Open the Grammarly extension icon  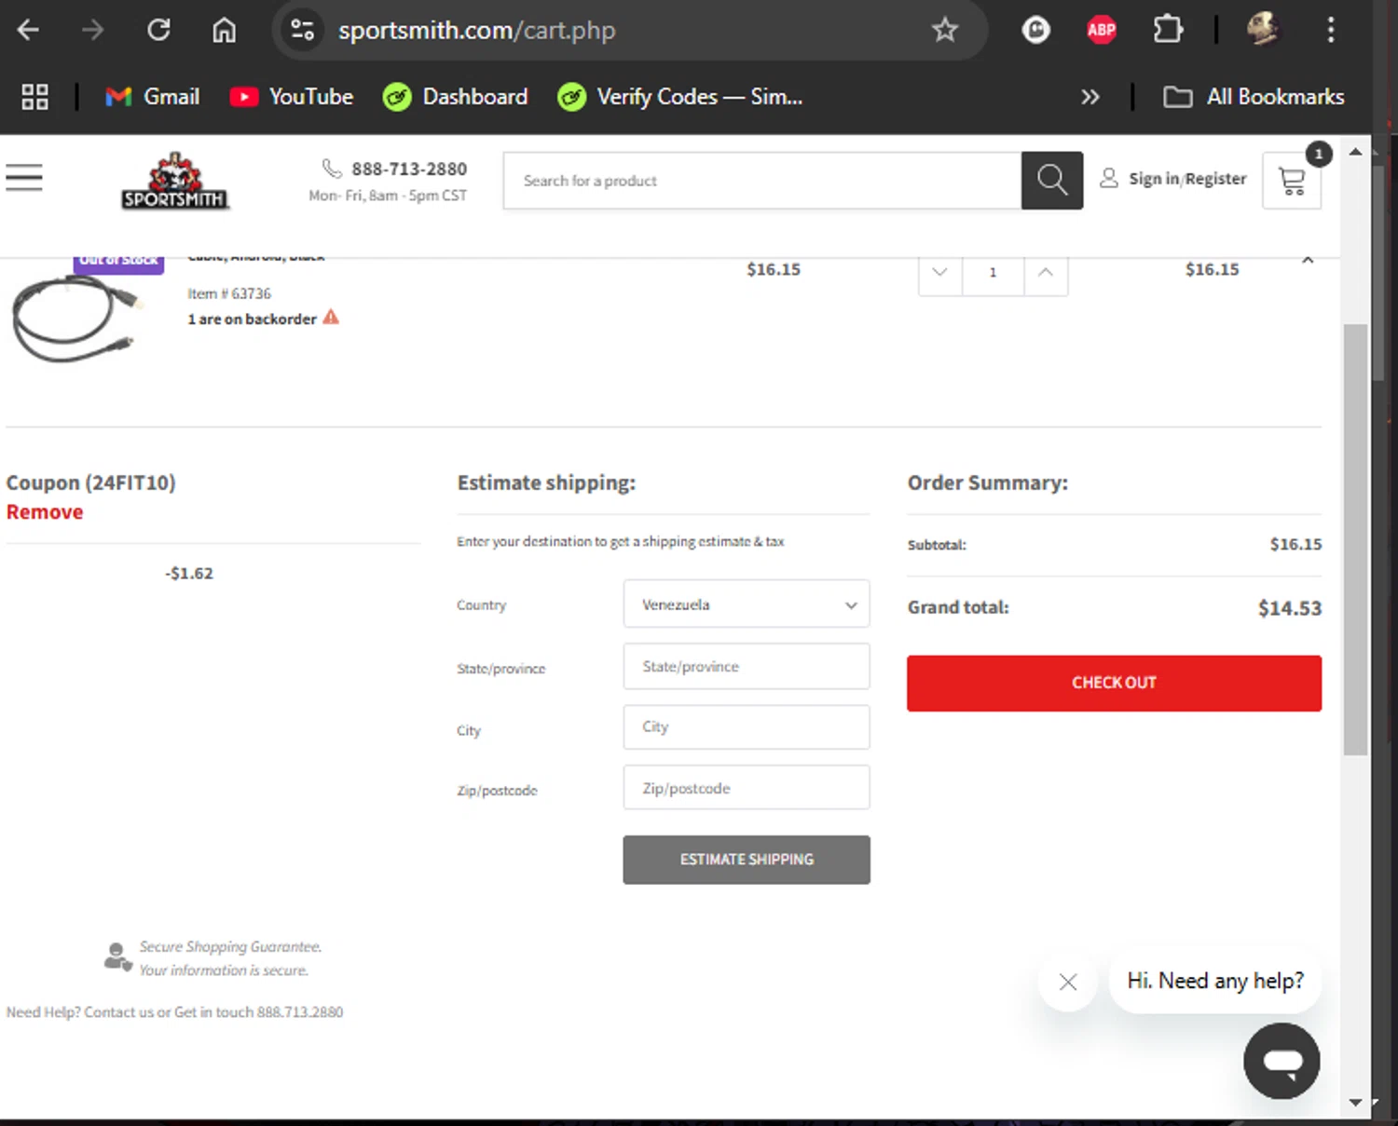[1035, 30]
